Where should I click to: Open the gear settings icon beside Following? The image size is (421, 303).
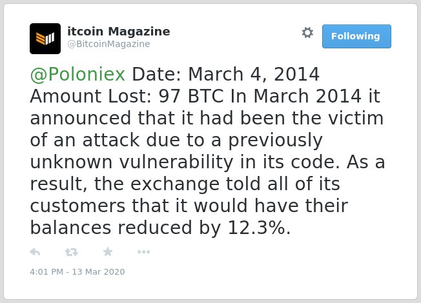pyautogui.click(x=307, y=33)
